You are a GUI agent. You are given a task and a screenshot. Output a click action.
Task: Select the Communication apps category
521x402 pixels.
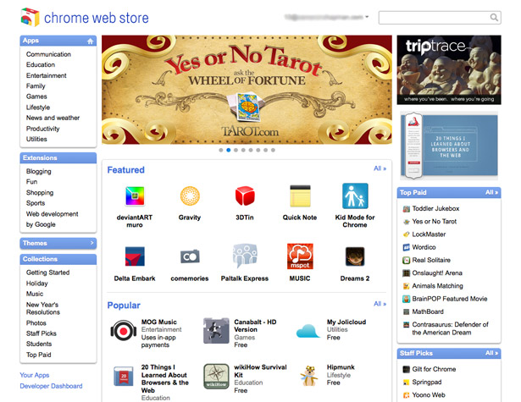(48, 54)
